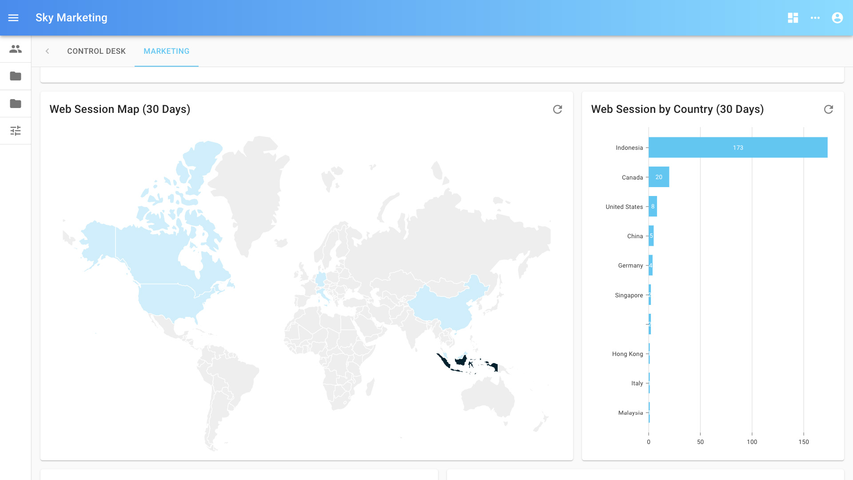This screenshot has width=853, height=480.
Task: Open the tune sliders settings sidebar icon
Action: tap(16, 131)
